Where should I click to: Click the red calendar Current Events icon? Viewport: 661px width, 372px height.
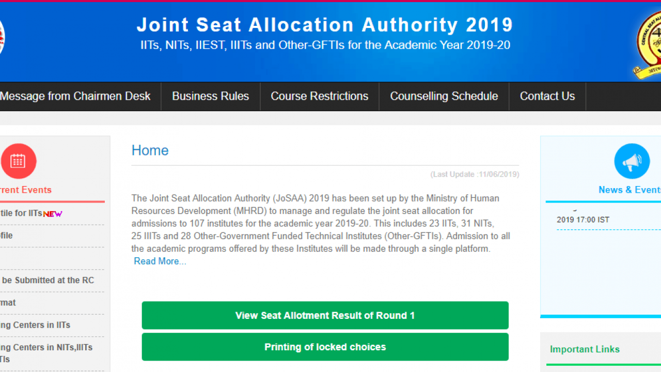click(18, 161)
